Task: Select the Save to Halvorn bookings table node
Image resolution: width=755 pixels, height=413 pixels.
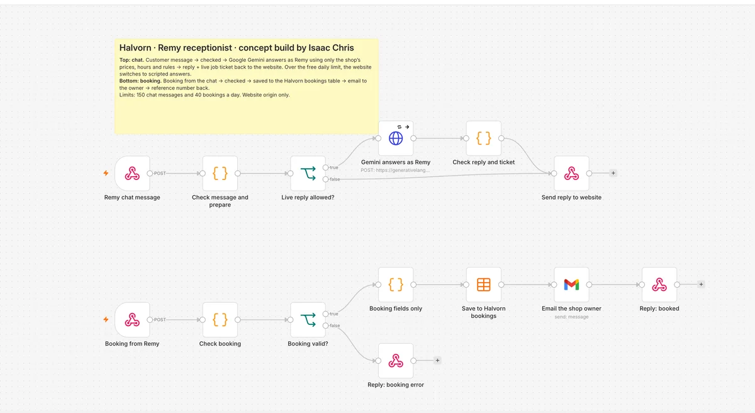Action: (484, 285)
